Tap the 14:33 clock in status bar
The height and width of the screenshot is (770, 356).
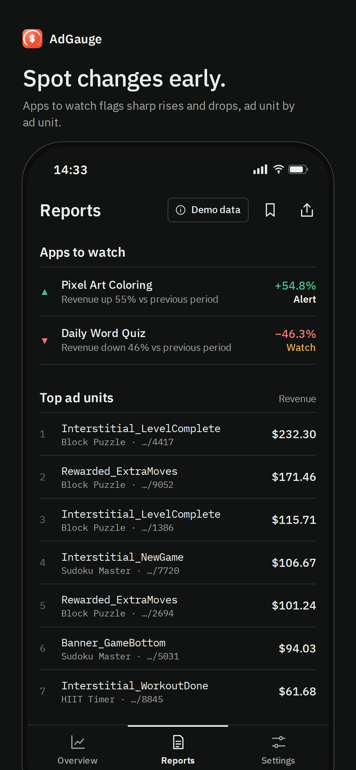pyautogui.click(x=70, y=170)
